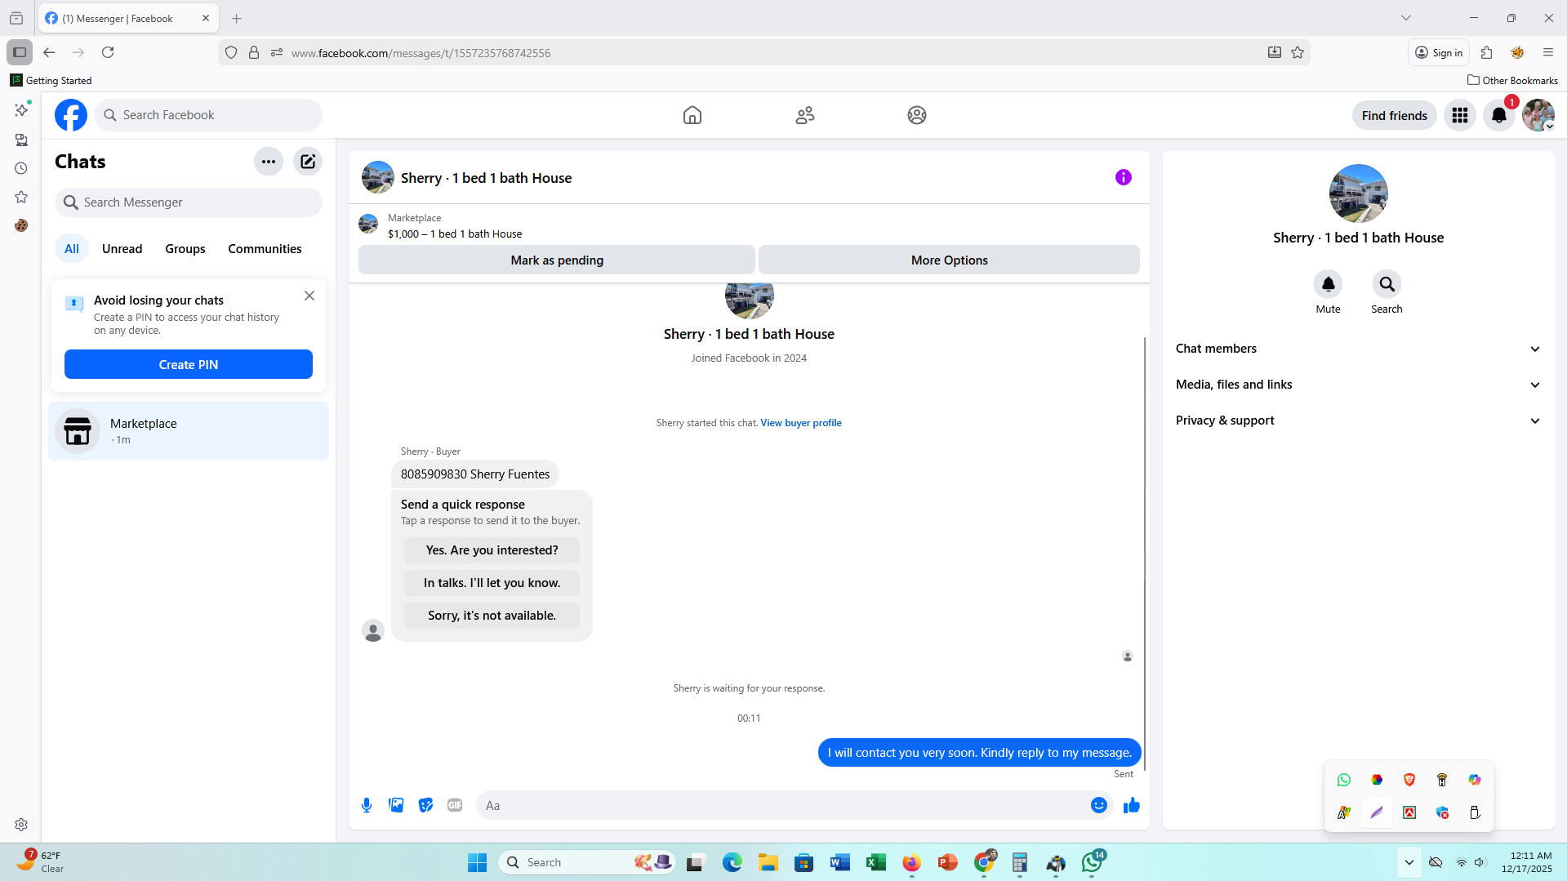Open the browser history clock sidebar icon

tap(21, 168)
